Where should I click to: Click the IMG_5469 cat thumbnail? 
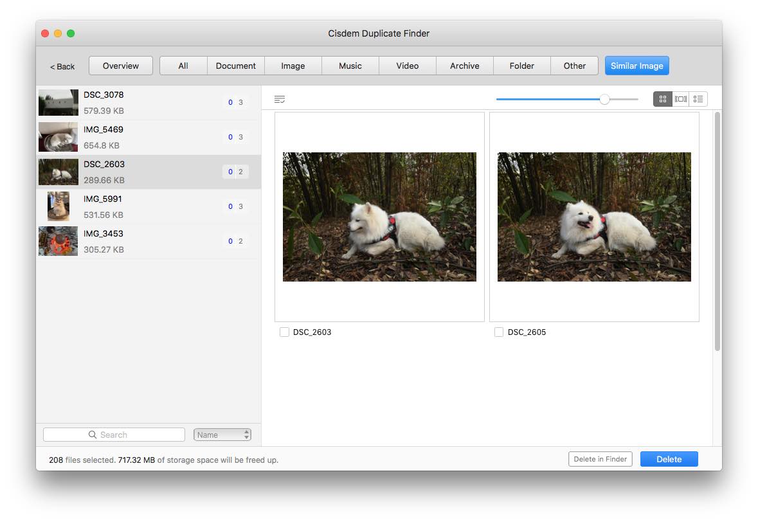(59, 138)
